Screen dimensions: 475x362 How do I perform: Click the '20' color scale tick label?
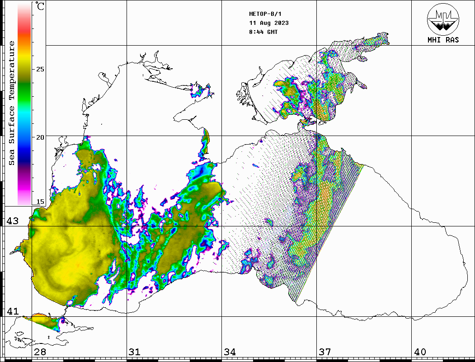[x=40, y=137]
